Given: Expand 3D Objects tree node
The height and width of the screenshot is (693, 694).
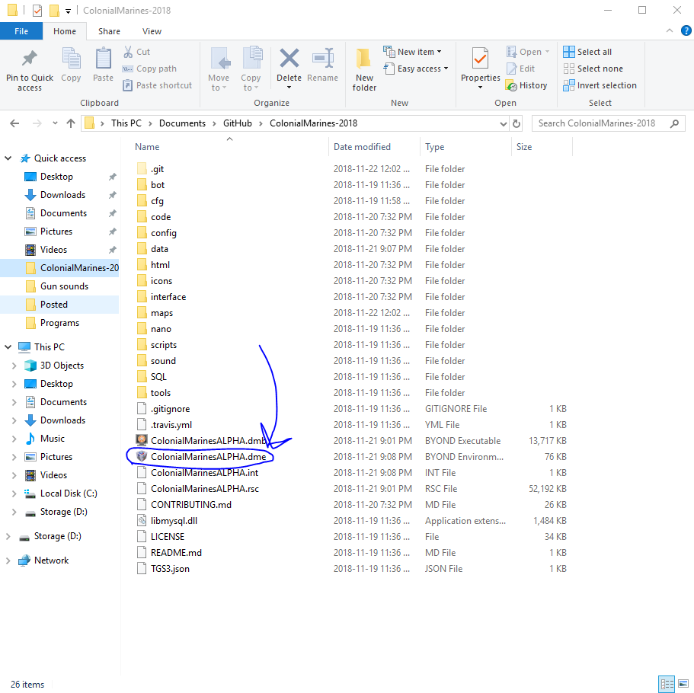Looking at the screenshot, I should pos(14,366).
